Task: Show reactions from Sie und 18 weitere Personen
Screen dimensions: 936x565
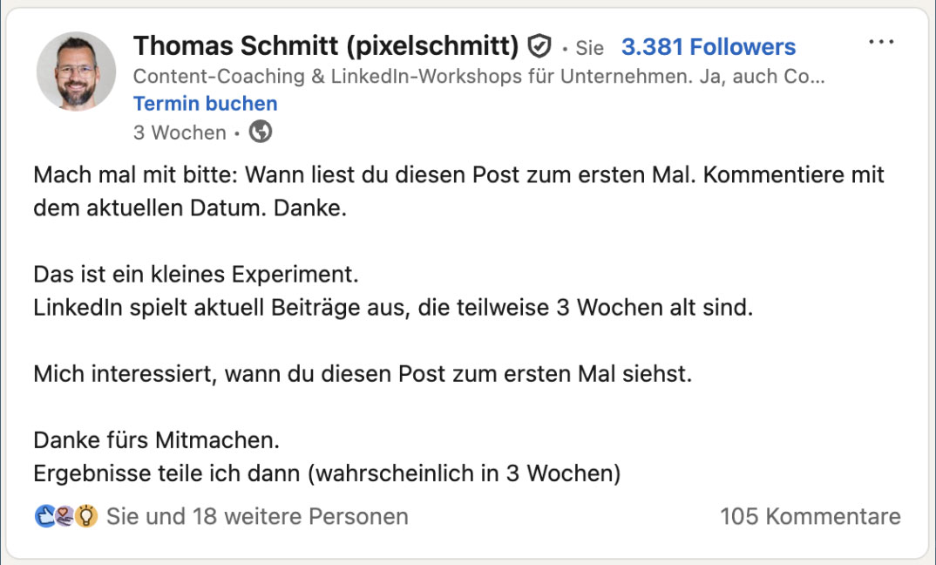Action: coord(257,517)
